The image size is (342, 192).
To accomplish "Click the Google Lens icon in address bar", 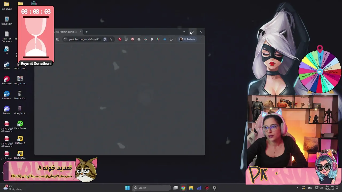I will (105, 39).
